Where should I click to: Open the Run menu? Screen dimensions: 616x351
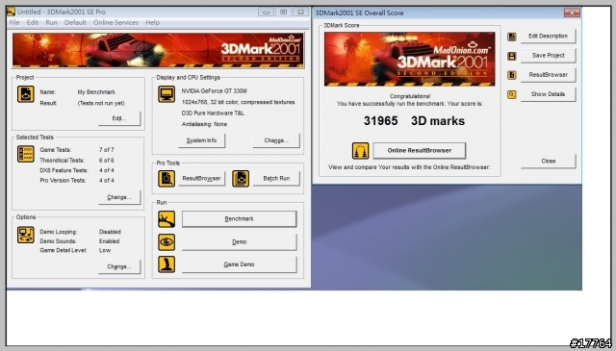(51, 23)
